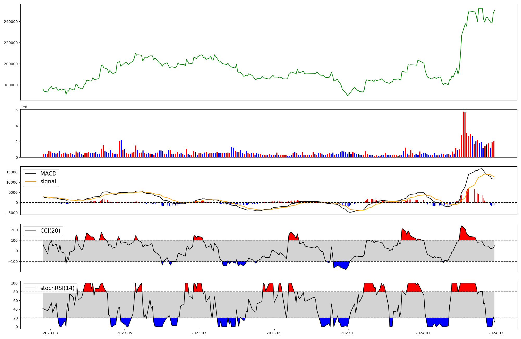Click the 15000 tick on MACD axis

[x=12, y=172]
